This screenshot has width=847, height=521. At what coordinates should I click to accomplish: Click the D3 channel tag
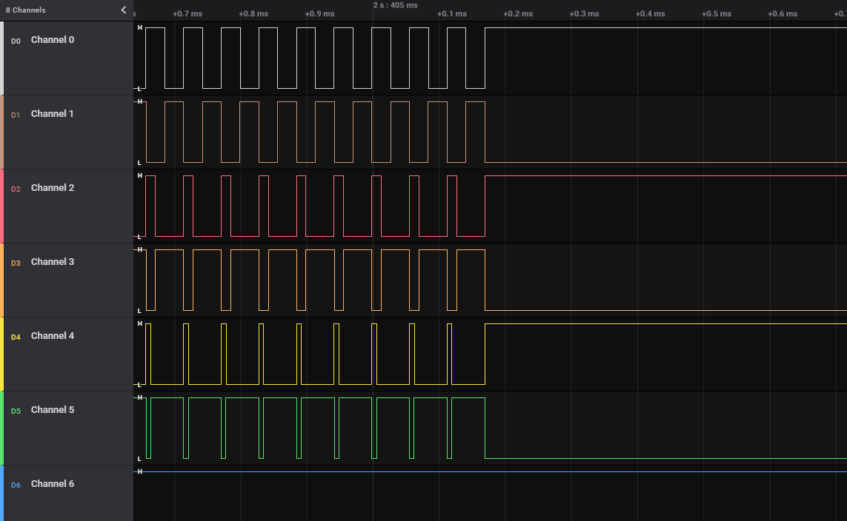pos(16,263)
